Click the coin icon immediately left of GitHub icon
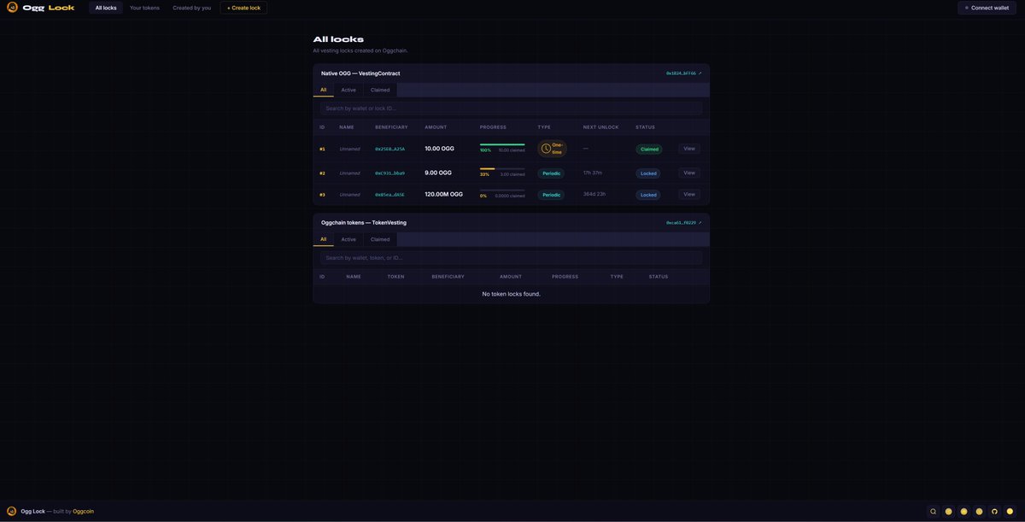1025x522 pixels. pyautogui.click(x=979, y=512)
